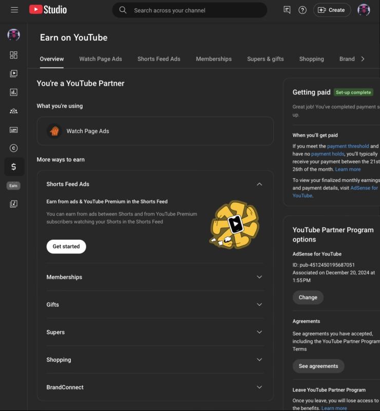Focus the Search across your channel field
The height and width of the screenshot is (411, 380).
189,10
